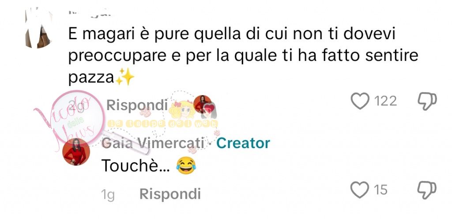The image size is (452, 219).
Task: Open Gaia Vimercati's red profile avatar
Action: 76,152
